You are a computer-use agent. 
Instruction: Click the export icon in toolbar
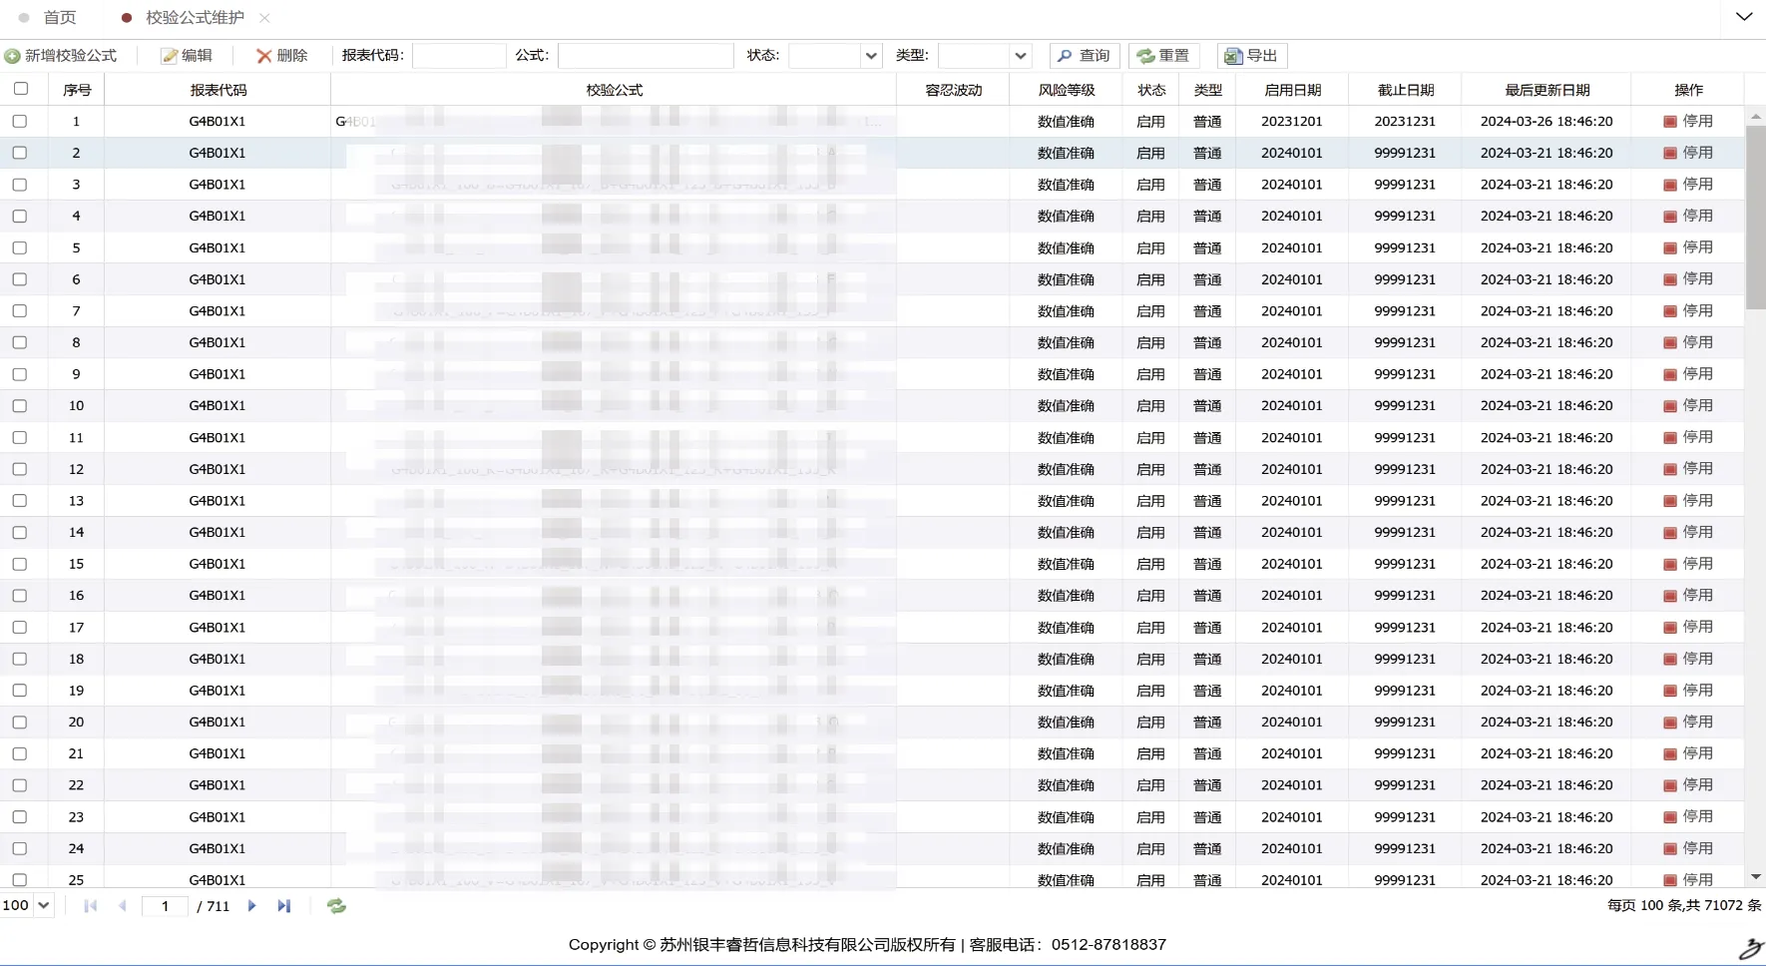(x=1233, y=56)
